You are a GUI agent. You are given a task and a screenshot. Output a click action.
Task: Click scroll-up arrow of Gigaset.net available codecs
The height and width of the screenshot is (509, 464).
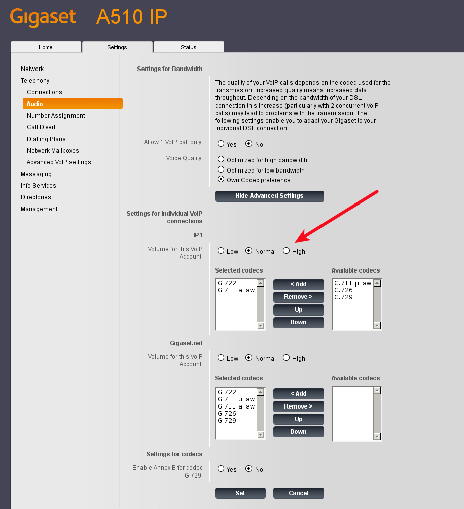(x=377, y=391)
